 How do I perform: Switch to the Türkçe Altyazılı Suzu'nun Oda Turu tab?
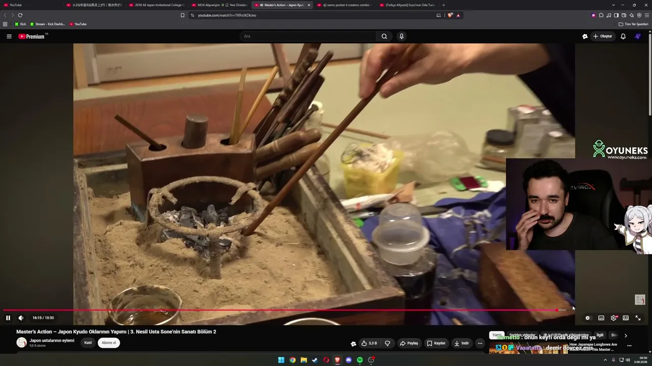click(x=407, y=5)
